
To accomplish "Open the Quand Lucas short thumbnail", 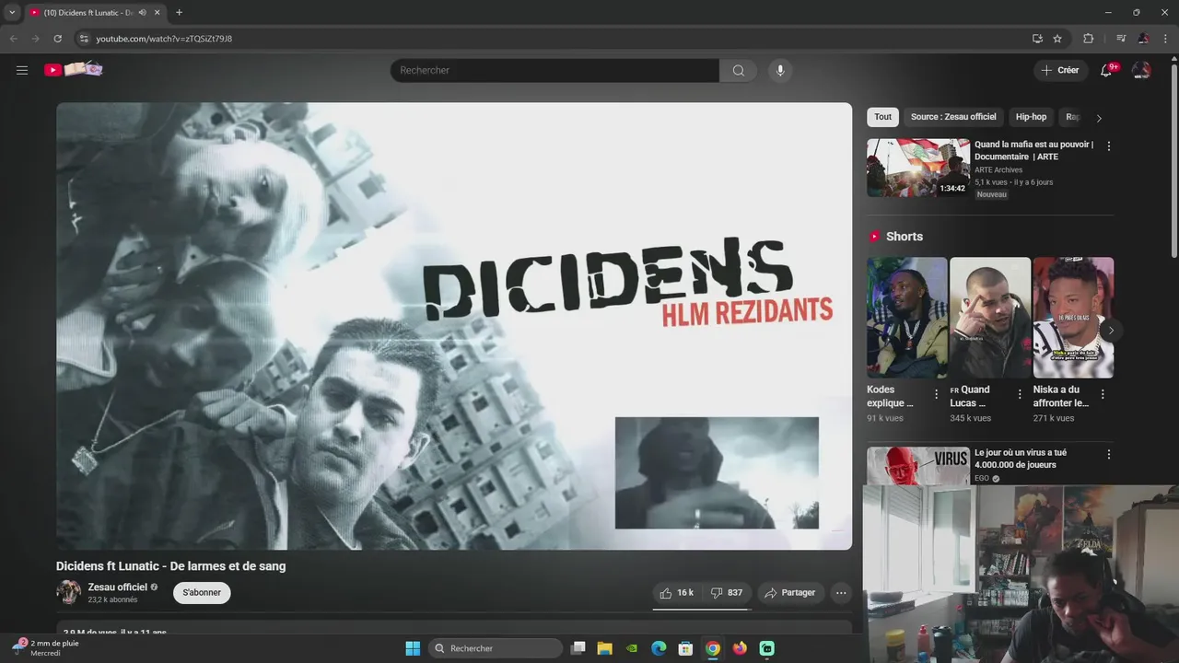I will (990, 318).
